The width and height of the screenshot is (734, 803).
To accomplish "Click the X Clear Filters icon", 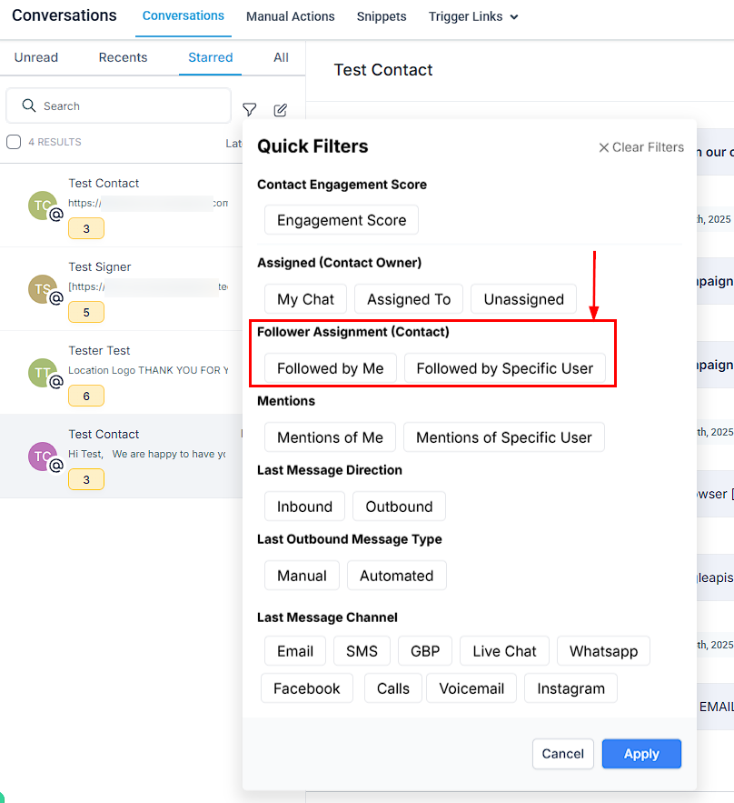I will pyautogui.click(x=603, y=147).
